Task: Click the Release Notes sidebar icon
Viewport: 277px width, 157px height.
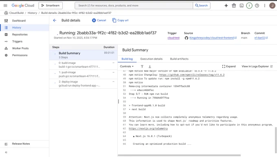Action: [6, 144]
